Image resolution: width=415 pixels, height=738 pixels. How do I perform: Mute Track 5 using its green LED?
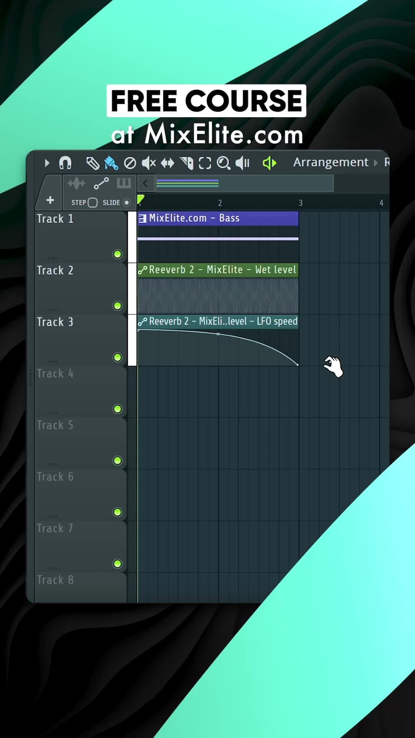118,460
